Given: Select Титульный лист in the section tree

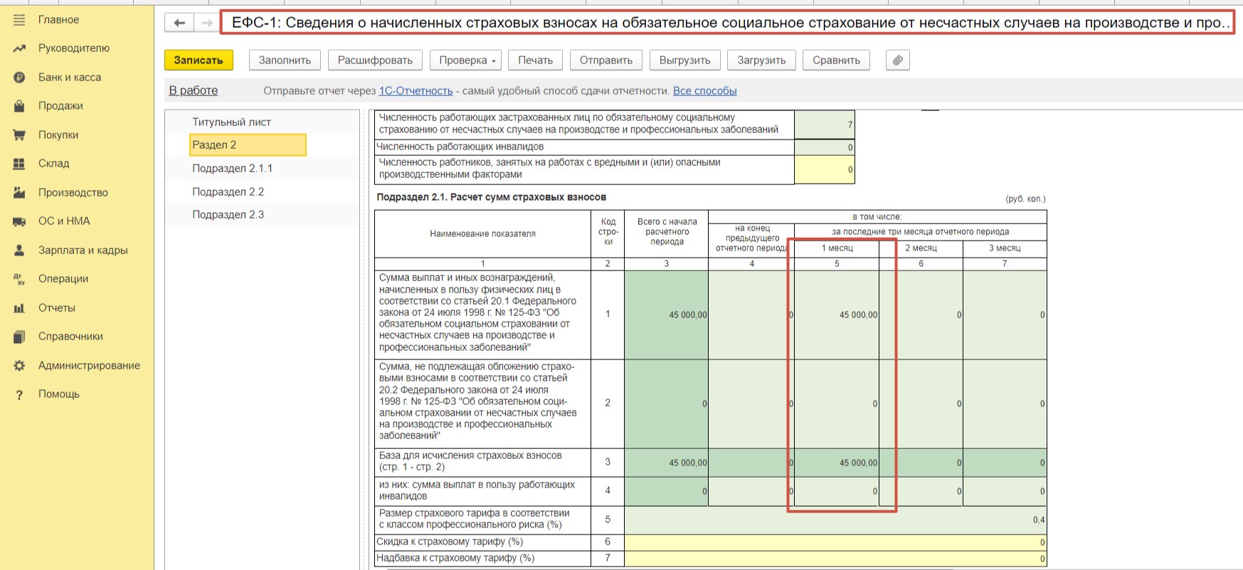Looking at the screenshot, I should point(232,122).
